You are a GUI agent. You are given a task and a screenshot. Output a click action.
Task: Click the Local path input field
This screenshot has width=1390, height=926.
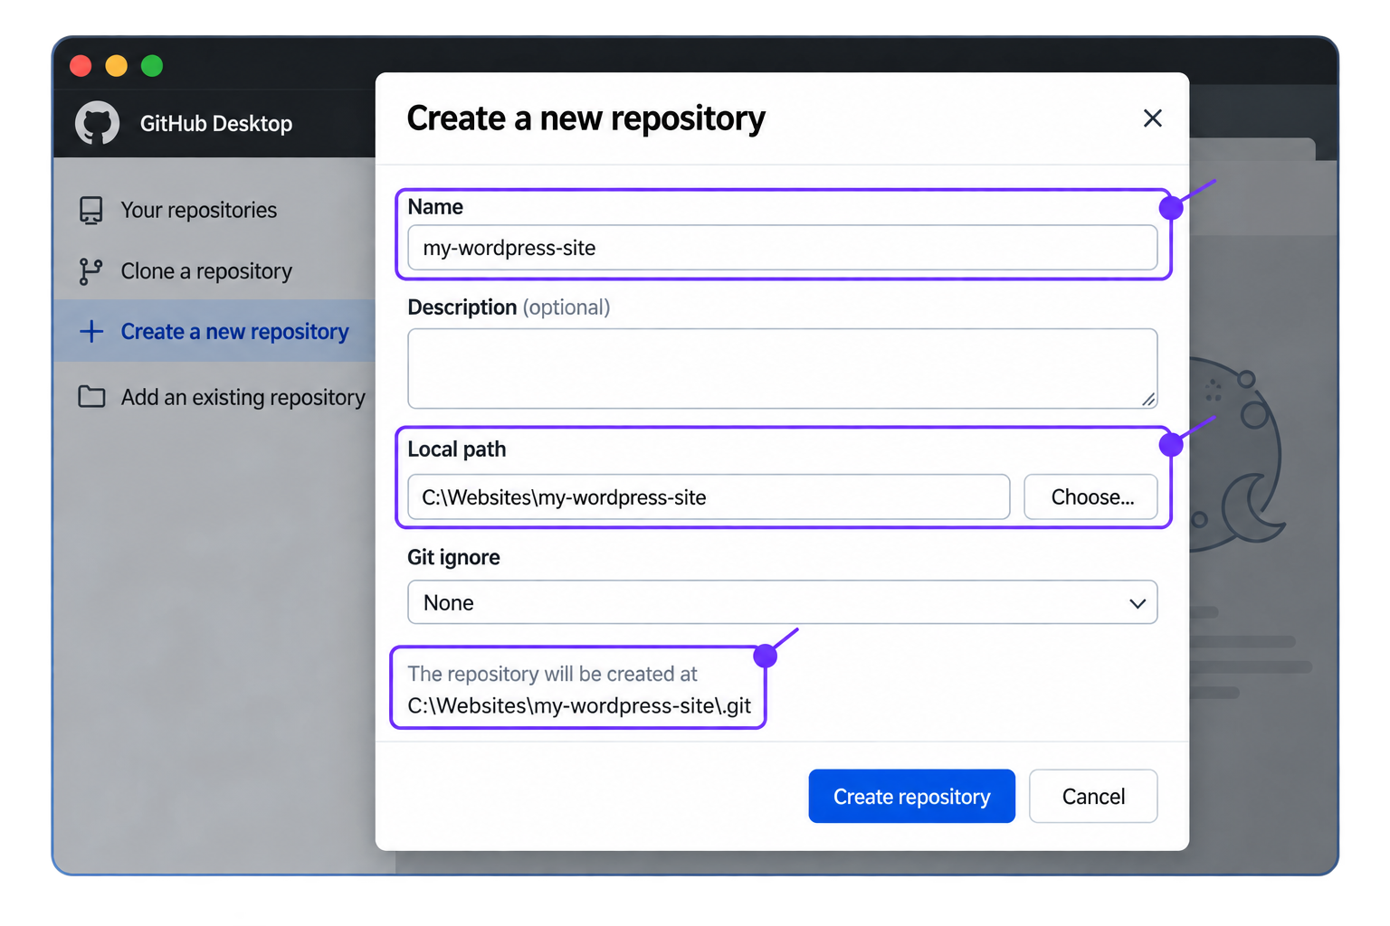click(709, 497)
